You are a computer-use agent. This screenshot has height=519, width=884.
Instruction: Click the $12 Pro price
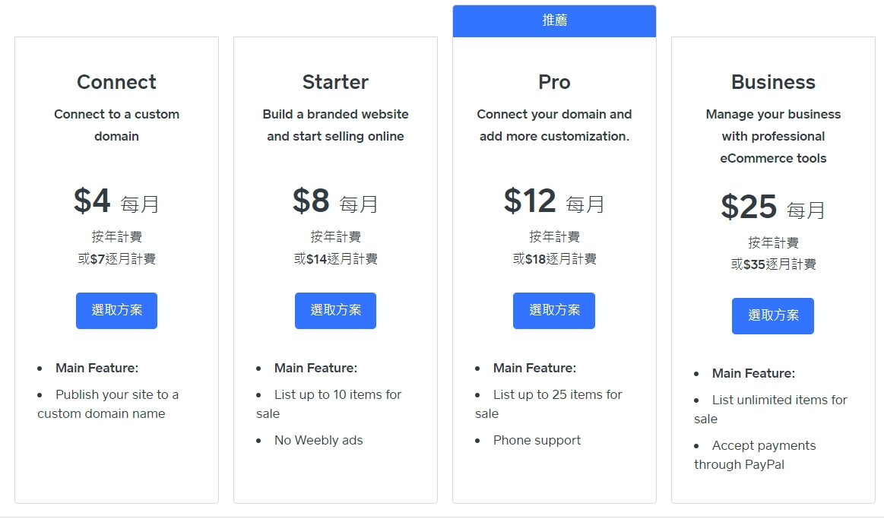531,201
